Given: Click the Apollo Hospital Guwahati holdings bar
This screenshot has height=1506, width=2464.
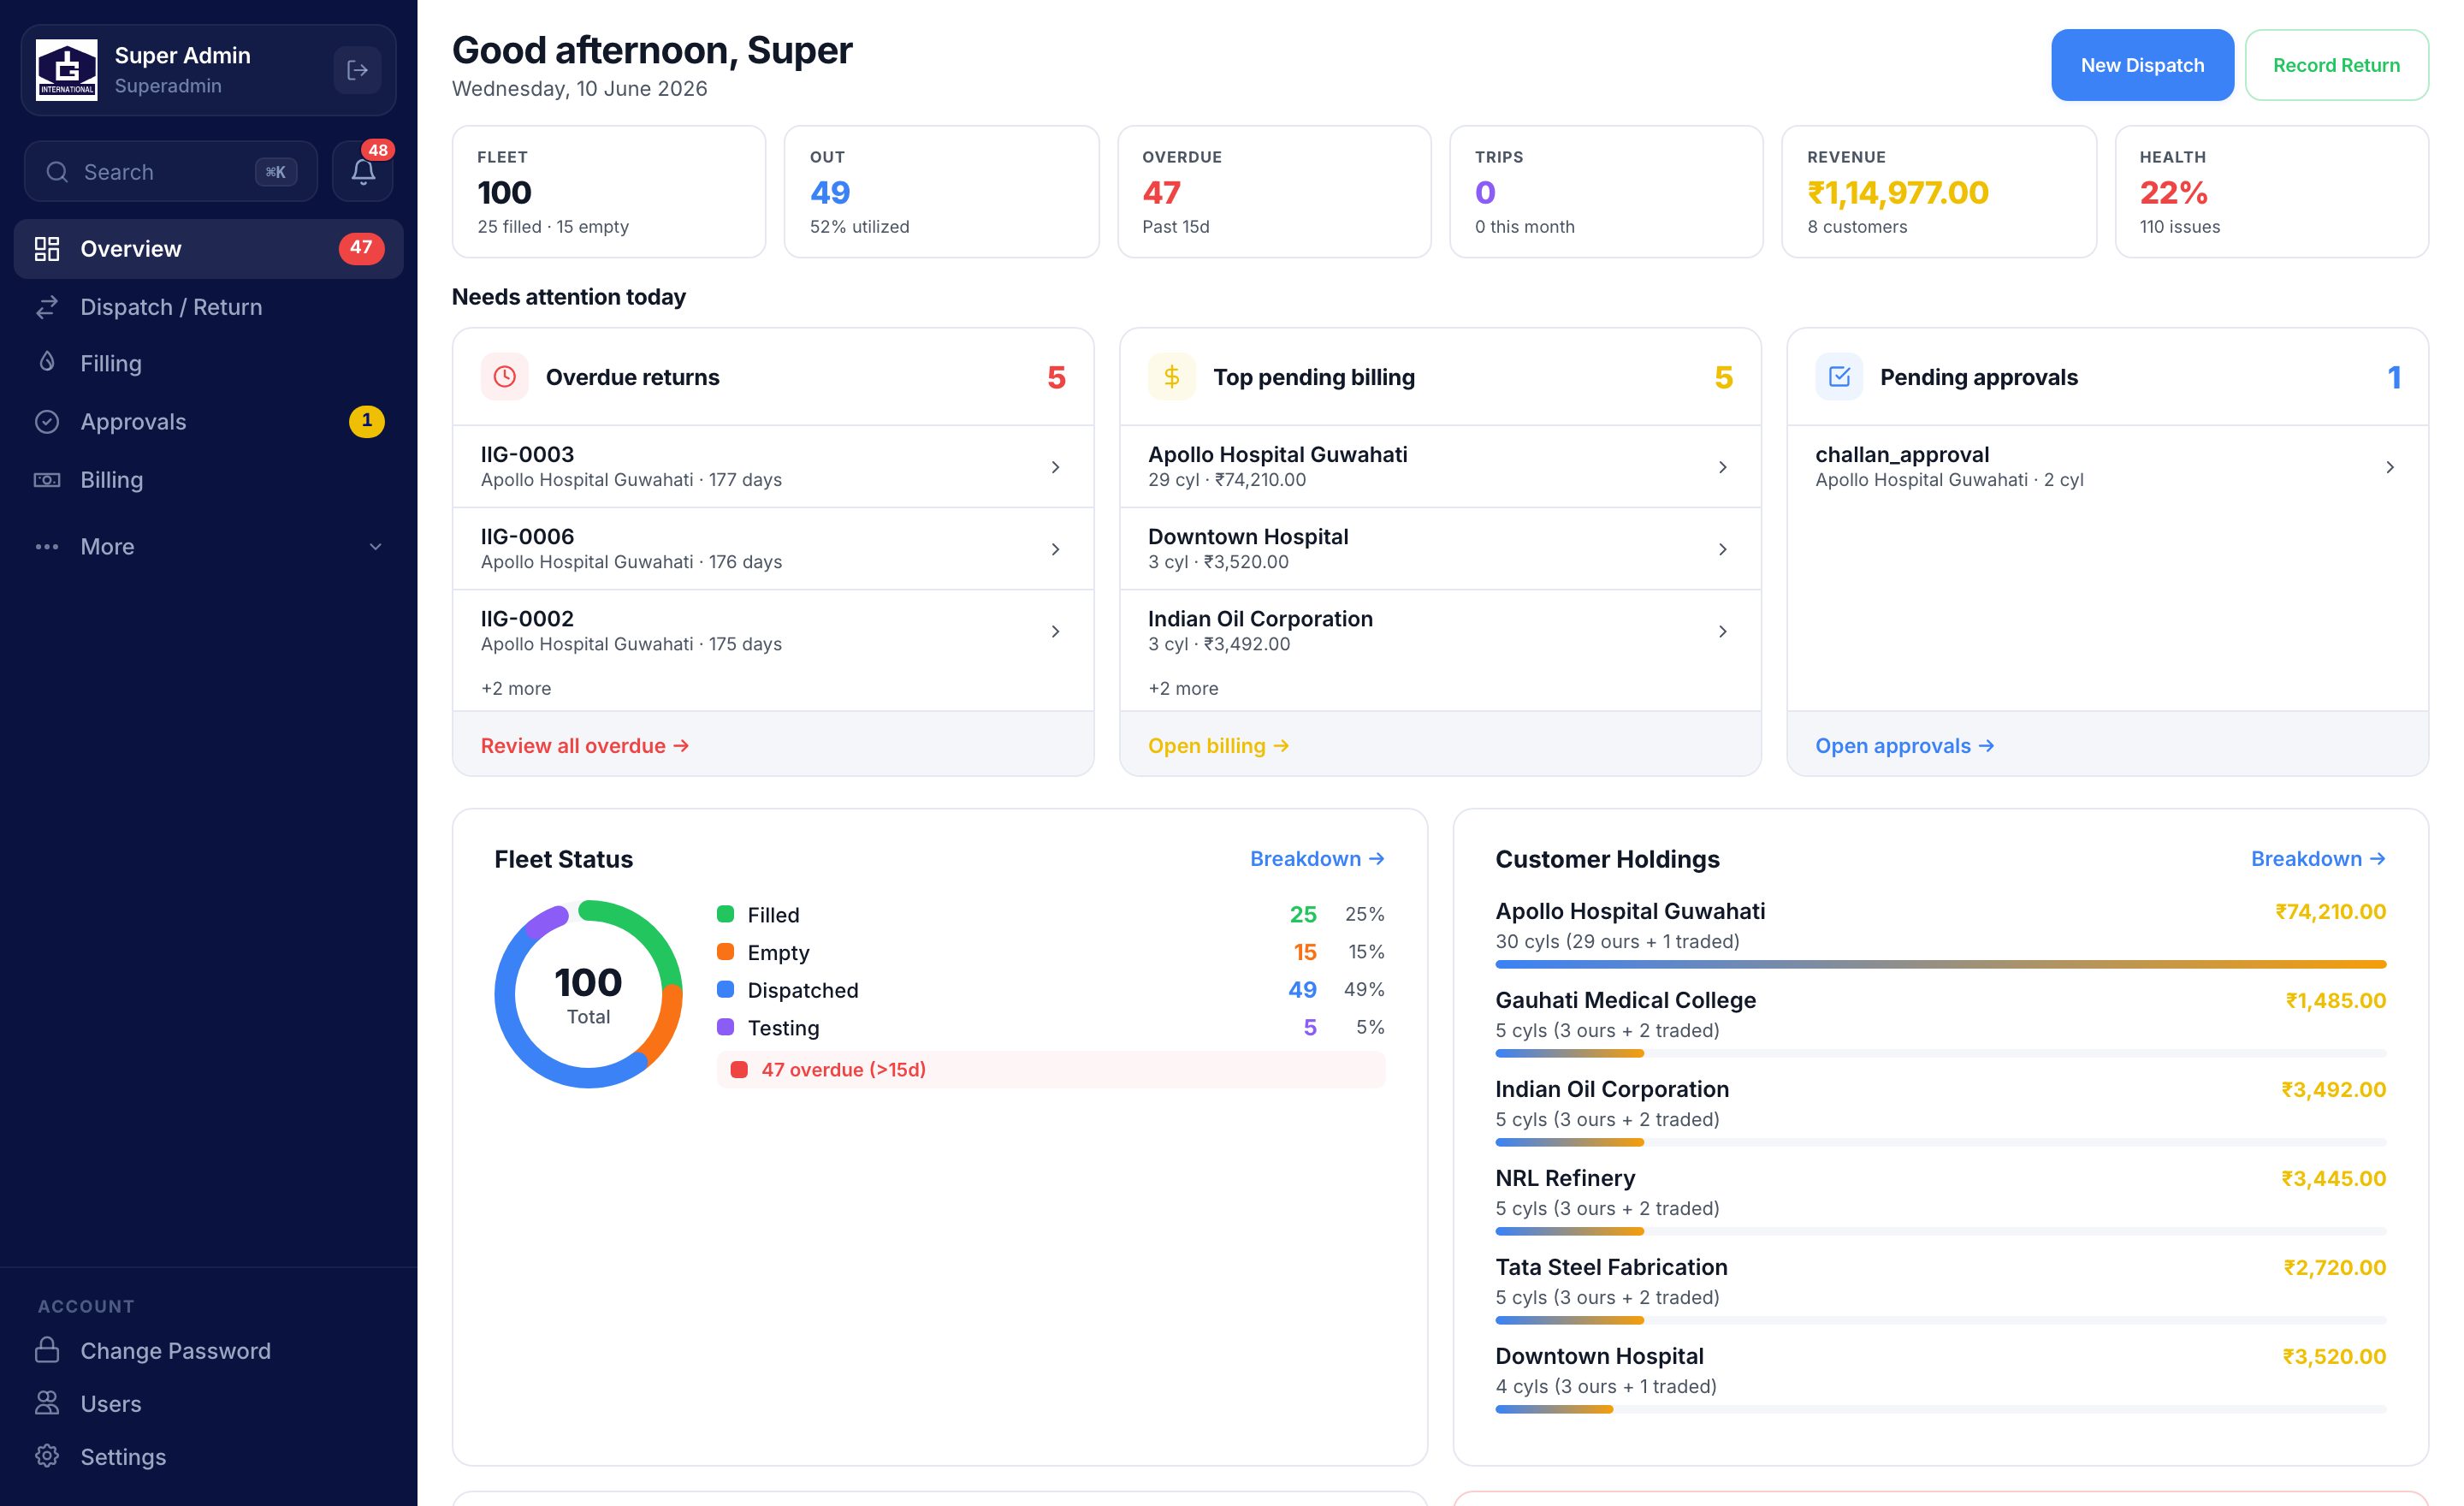Looking at the screenshot, I should coord(1941,965).
